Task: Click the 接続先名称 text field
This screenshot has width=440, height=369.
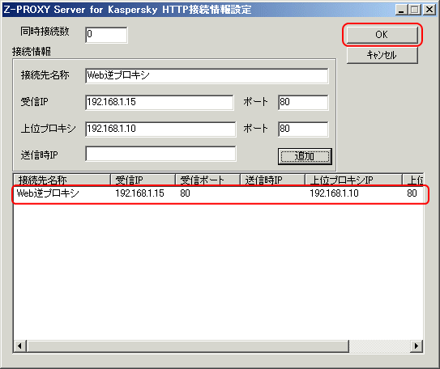Action: [x=207, y=75]
